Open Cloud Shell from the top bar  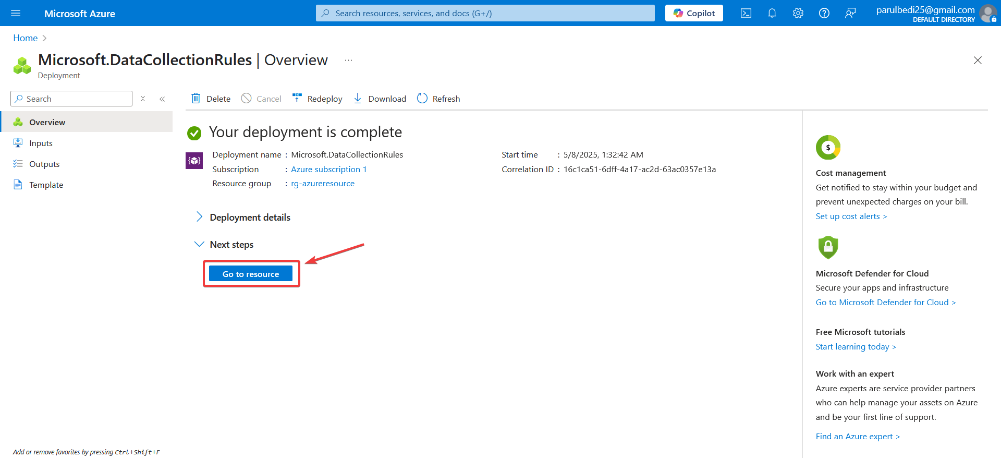[746, 13]
